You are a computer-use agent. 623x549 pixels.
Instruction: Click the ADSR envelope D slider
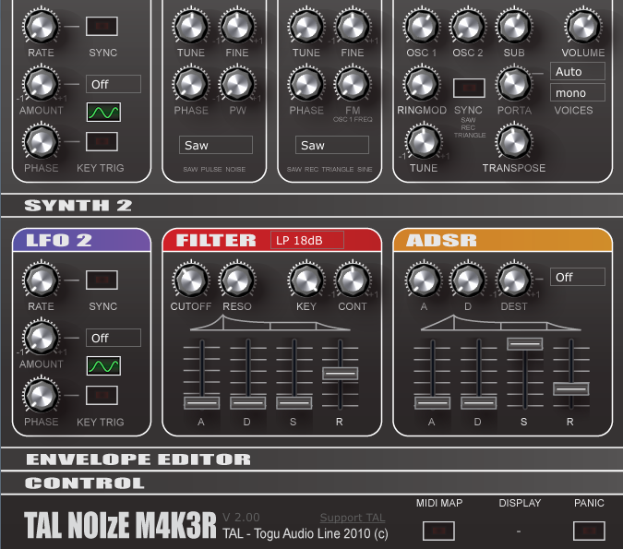478,403
